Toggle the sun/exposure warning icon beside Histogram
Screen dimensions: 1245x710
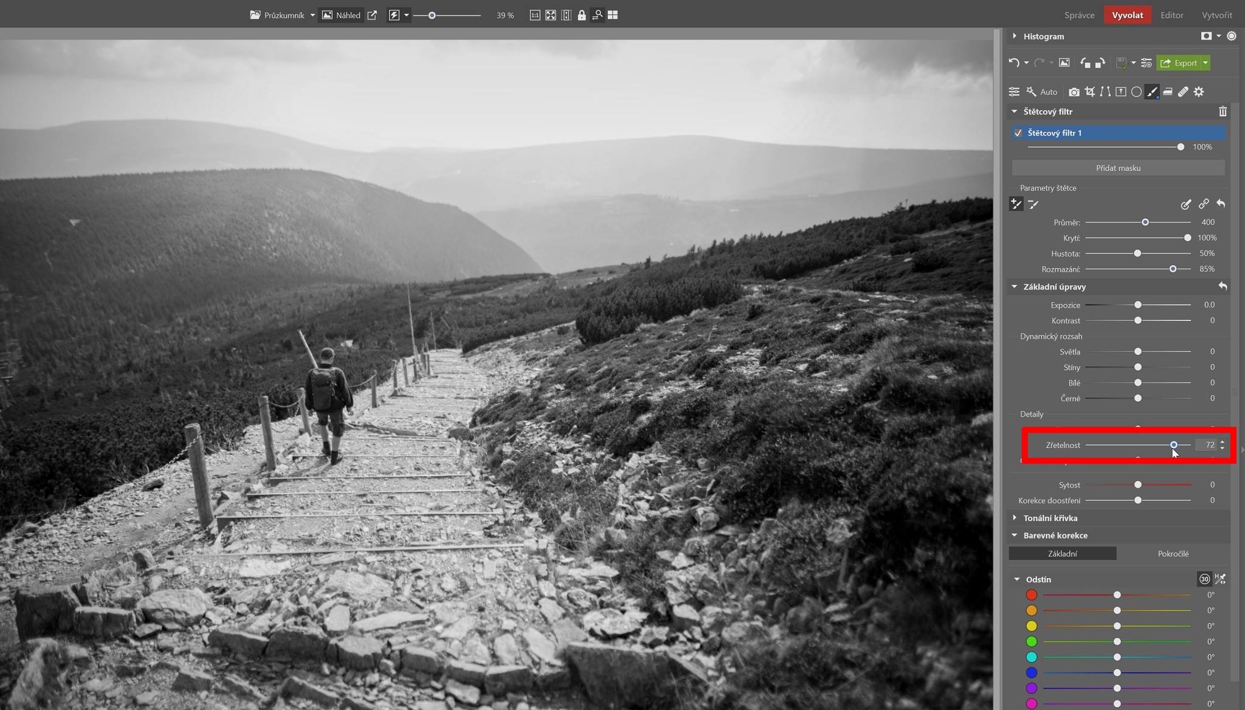pyautogui.click(x=1232, y=36)
